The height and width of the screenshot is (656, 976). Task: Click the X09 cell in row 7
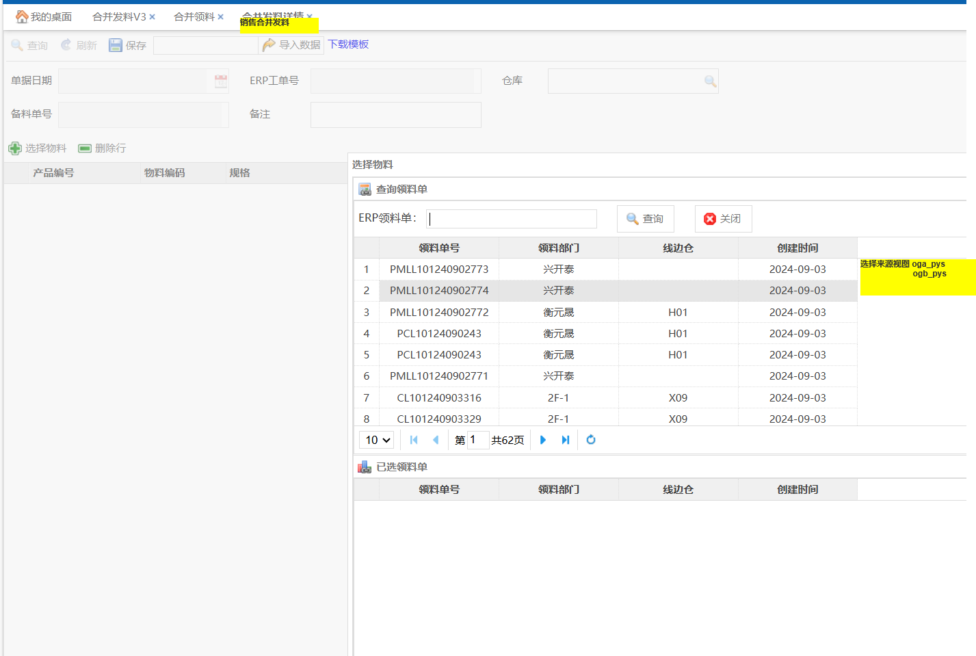tap(678, 397)
